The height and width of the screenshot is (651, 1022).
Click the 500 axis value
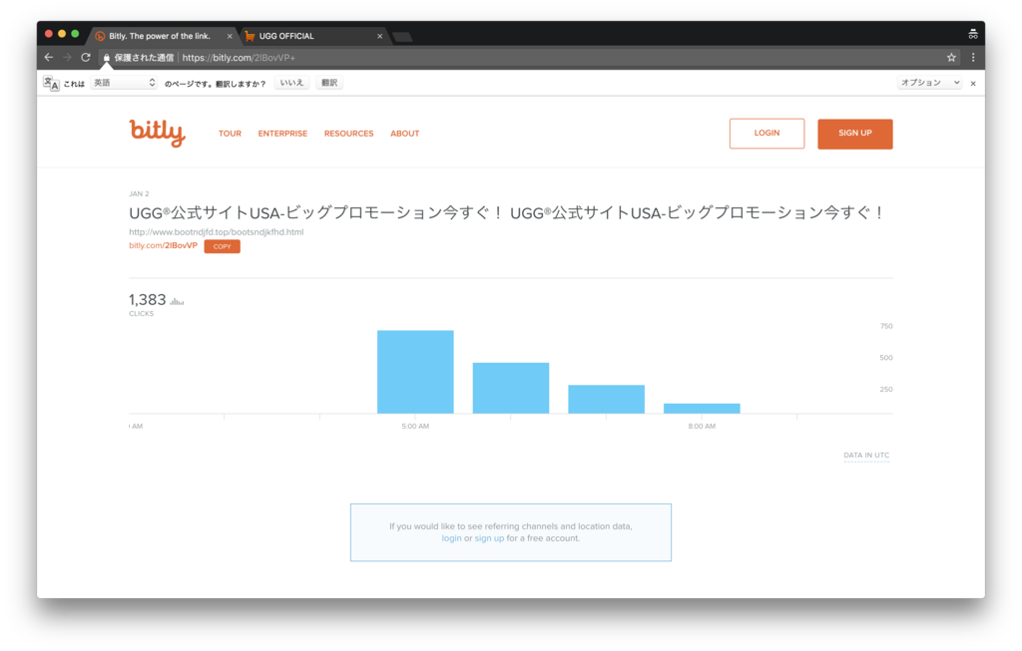pyautogui.click(x=886, y=358)
